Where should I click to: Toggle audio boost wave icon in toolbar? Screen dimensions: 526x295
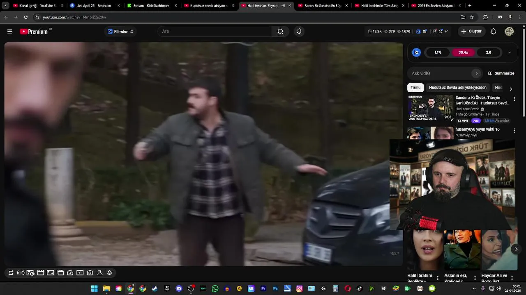point(21,273)
